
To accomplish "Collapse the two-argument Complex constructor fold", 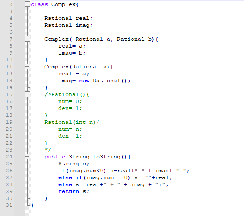I will (x=27, y=39).
